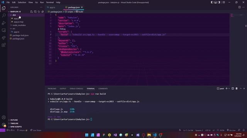This screenshot has height=138, width=247.
Task: Open the Manage gear icon
Action: tap(3, 125)
